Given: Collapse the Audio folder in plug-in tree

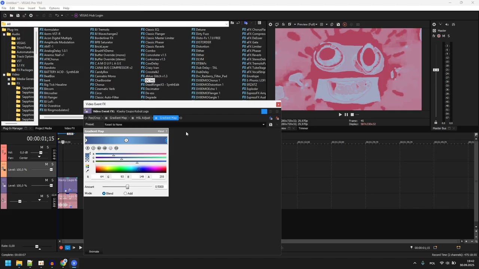Looking at the screenshot, I should pos(4,34).
